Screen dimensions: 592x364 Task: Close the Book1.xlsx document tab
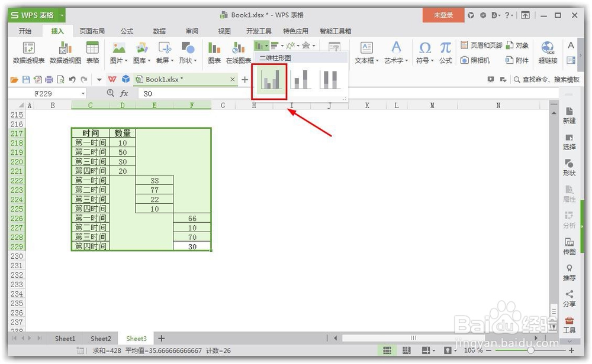pyautogui.click(x=232, y=78)
